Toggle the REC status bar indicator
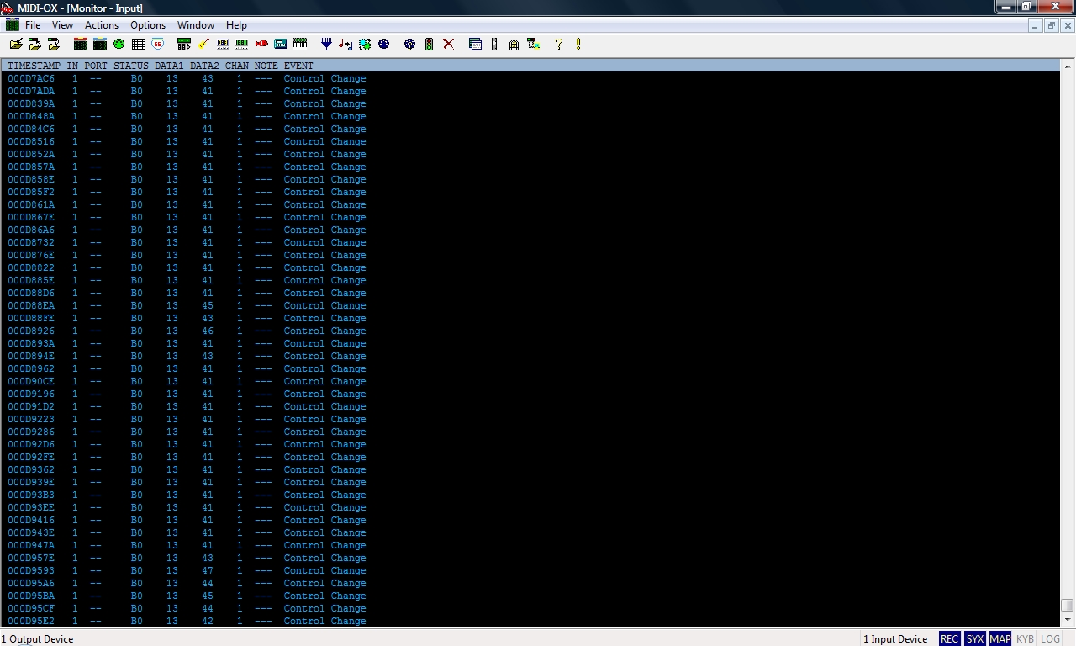This screenshot has height=646, width=1076. point(949,639)
